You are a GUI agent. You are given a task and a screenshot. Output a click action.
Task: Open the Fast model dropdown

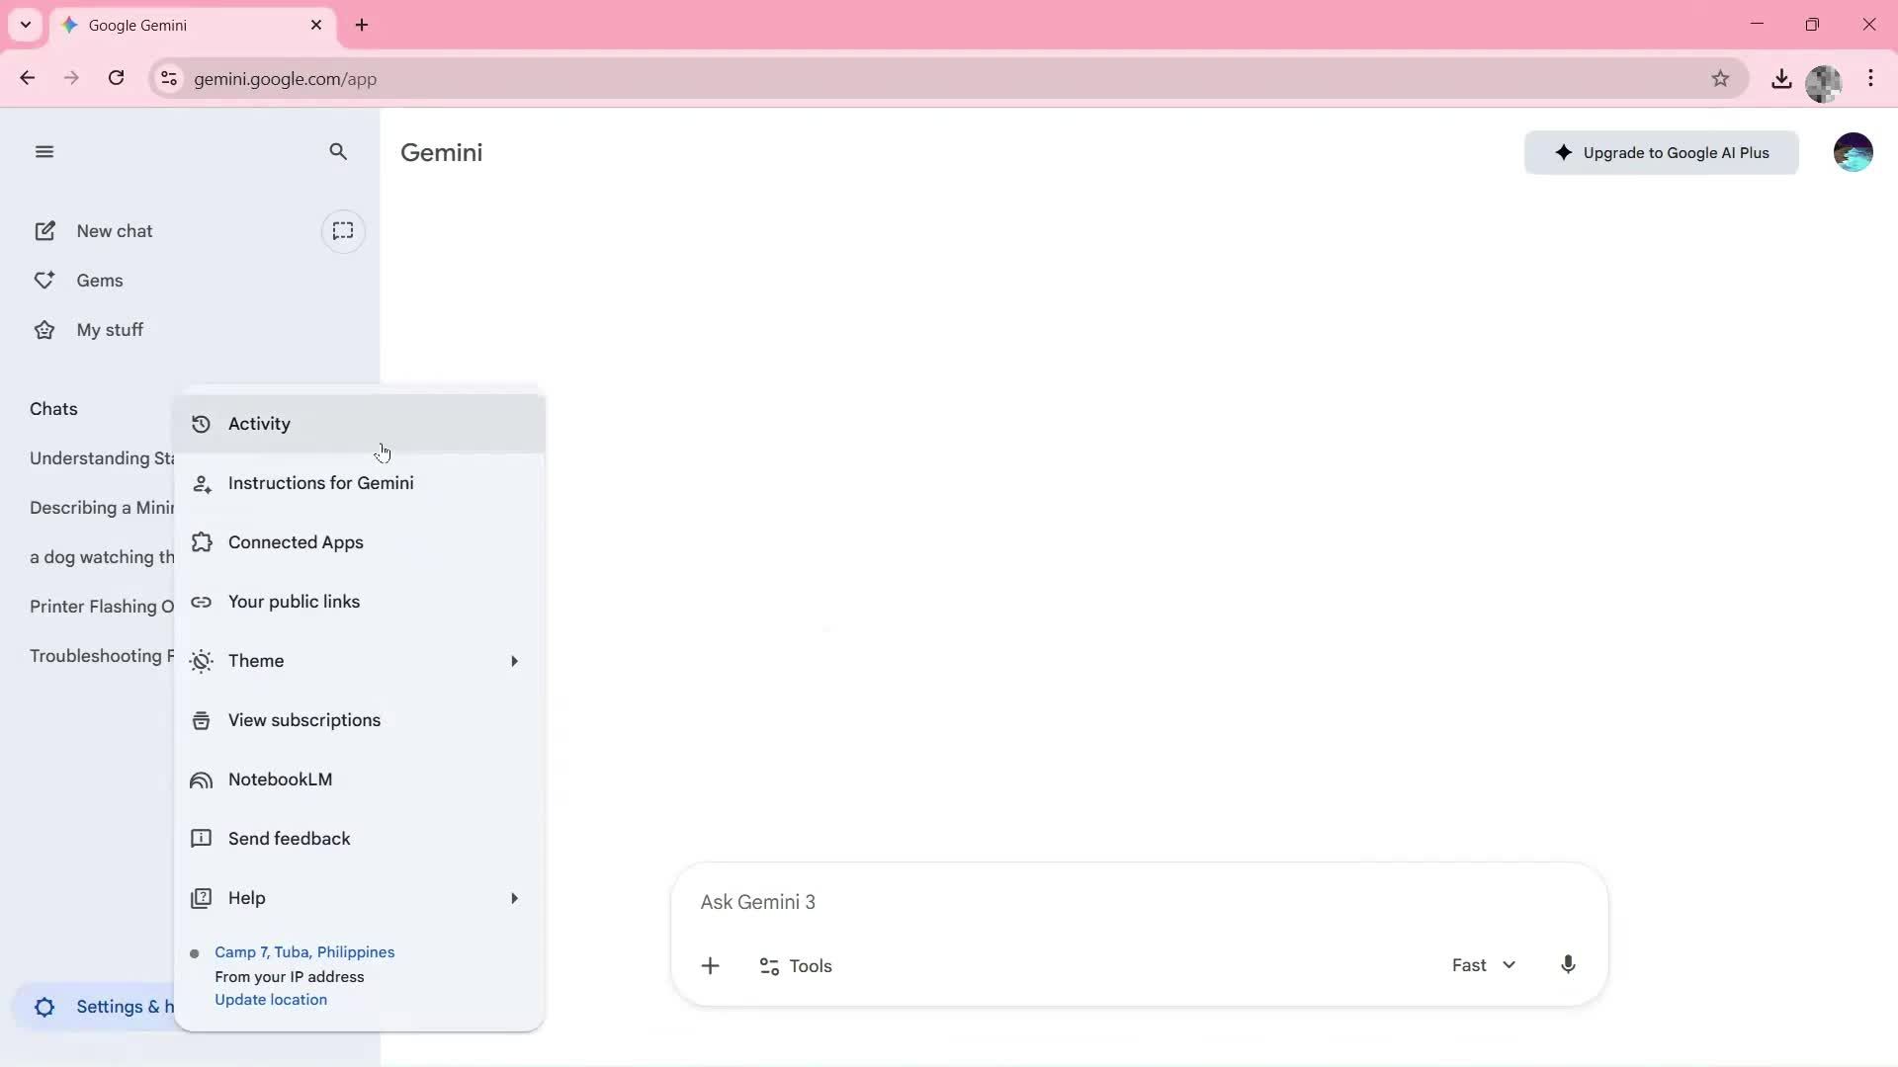coord(1482,964)
